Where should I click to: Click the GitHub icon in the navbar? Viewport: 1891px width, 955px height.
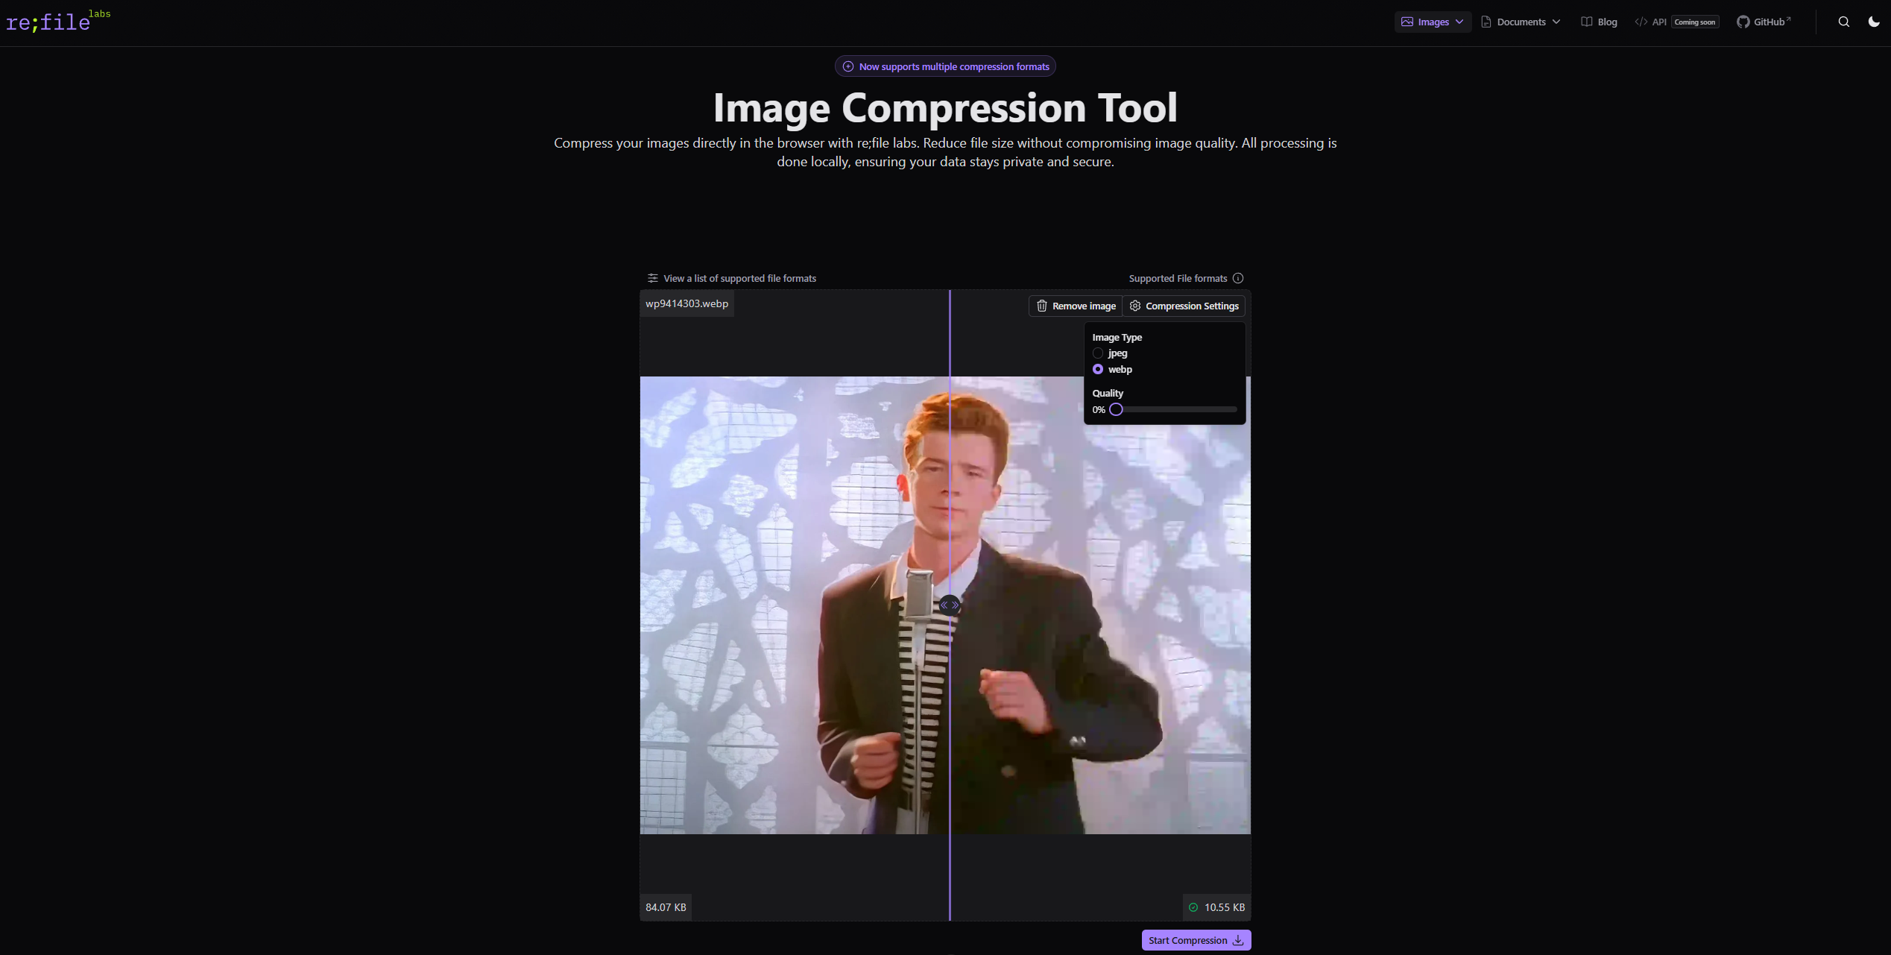1742,22
